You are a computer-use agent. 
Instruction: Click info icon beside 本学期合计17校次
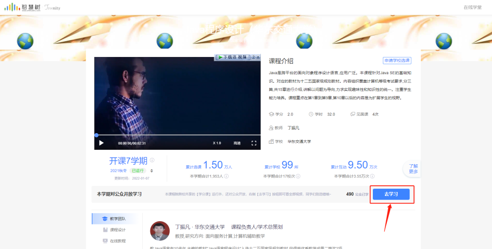(x=298, y=176)
